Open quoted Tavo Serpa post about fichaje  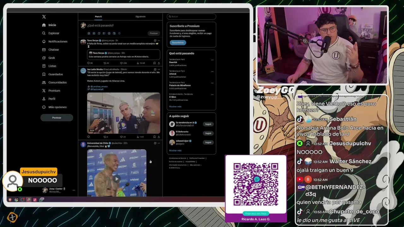(x=124, y=55)
